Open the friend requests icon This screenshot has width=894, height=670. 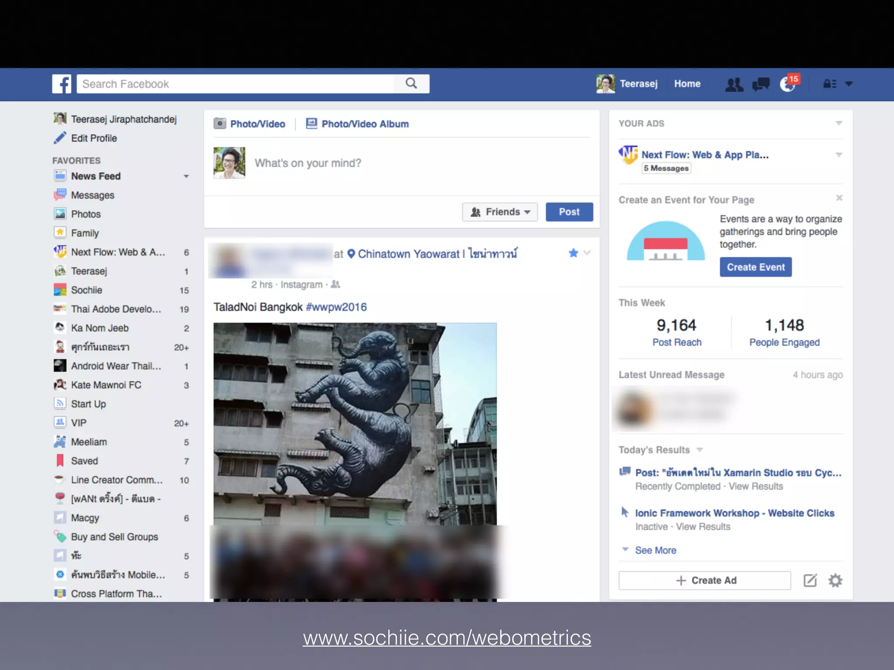(x=734, y=84)
